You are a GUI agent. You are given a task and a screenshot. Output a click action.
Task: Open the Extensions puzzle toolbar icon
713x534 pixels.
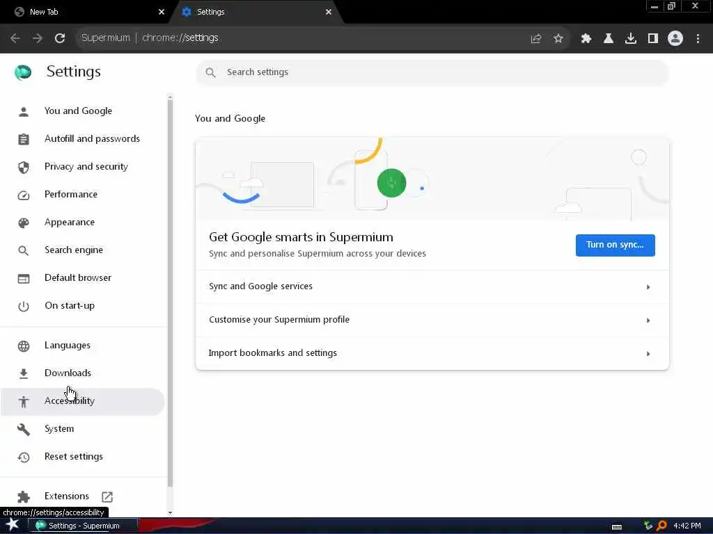[x=586, y=39]
